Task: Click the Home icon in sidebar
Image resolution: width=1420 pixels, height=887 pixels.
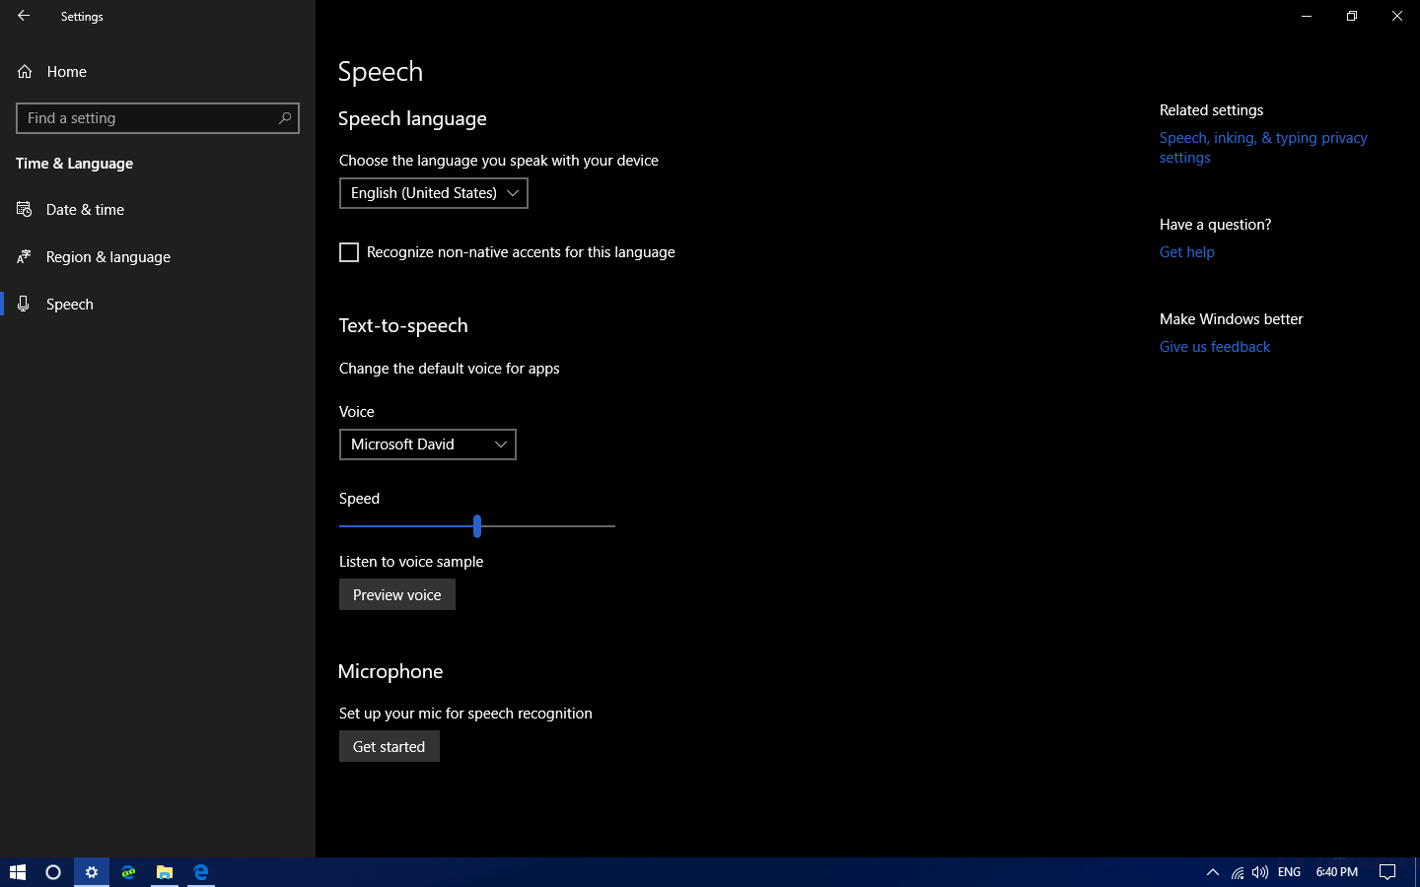Action: [25, 71]
